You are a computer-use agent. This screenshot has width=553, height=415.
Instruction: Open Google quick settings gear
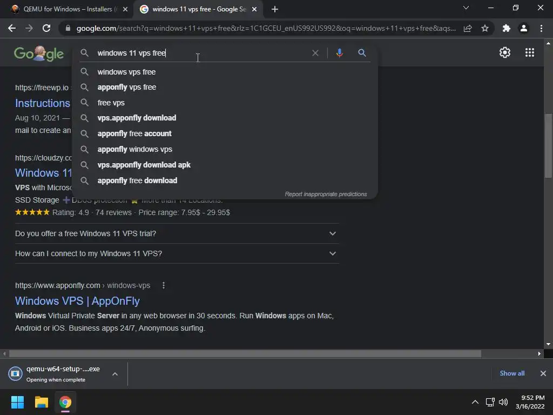click(x=505, y=52)
